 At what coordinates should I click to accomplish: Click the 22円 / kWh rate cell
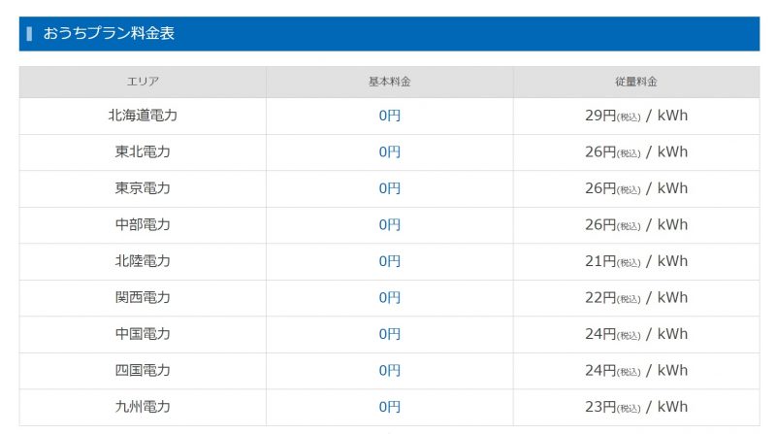click(x=636, y=298)
